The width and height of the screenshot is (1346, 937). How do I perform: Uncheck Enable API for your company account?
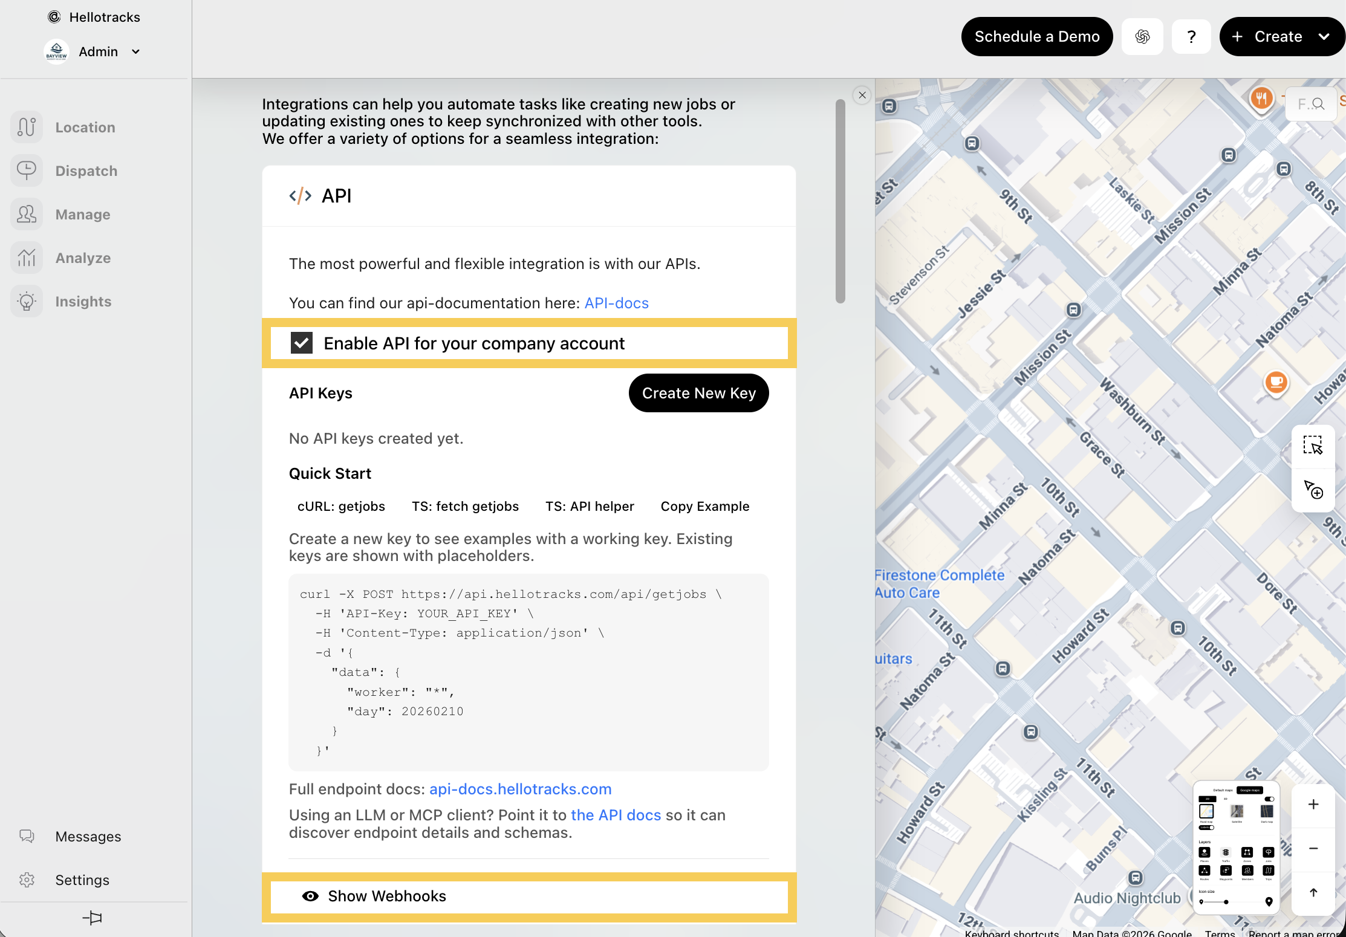click(x=301, y=343)
